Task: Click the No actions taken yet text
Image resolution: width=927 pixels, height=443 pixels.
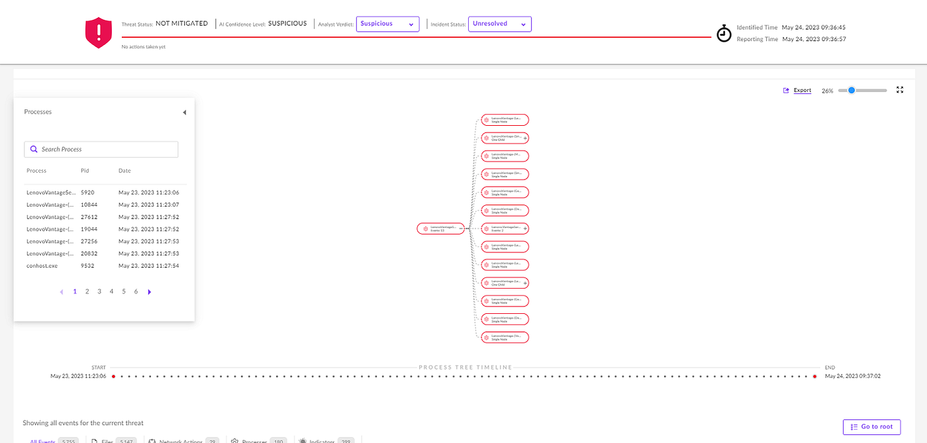Action: pos(144,47)
